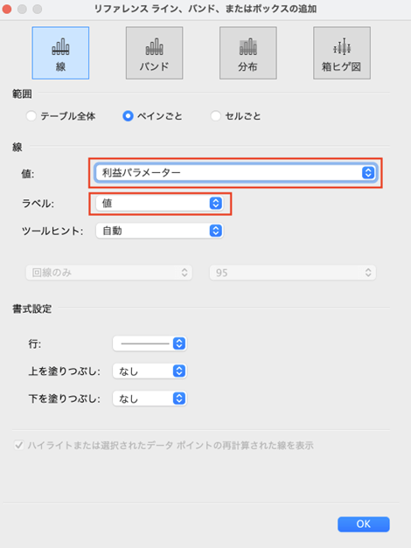Choose the 箱ヒゲ図 (Box Plot) icon
Screen dimensions: 411x548
tap(342, 53)
